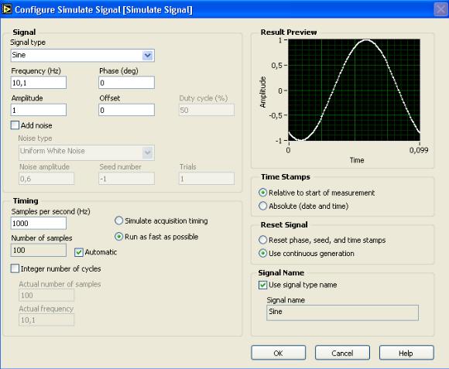Choose Absolute (date and time) time stamps
The height and width of the screenshot is (369, 449).
coord(262,206)
